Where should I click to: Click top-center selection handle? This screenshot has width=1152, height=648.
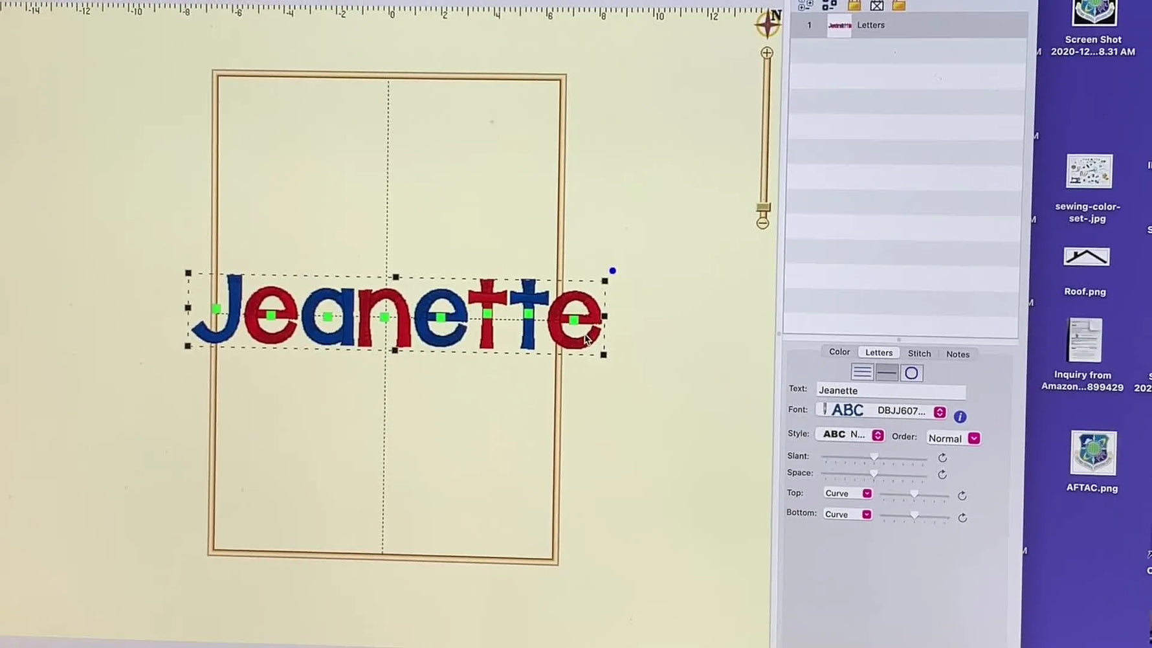396,277
